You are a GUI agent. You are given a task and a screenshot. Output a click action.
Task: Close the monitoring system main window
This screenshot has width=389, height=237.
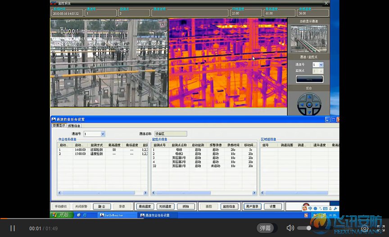click(x=326, y=3)
